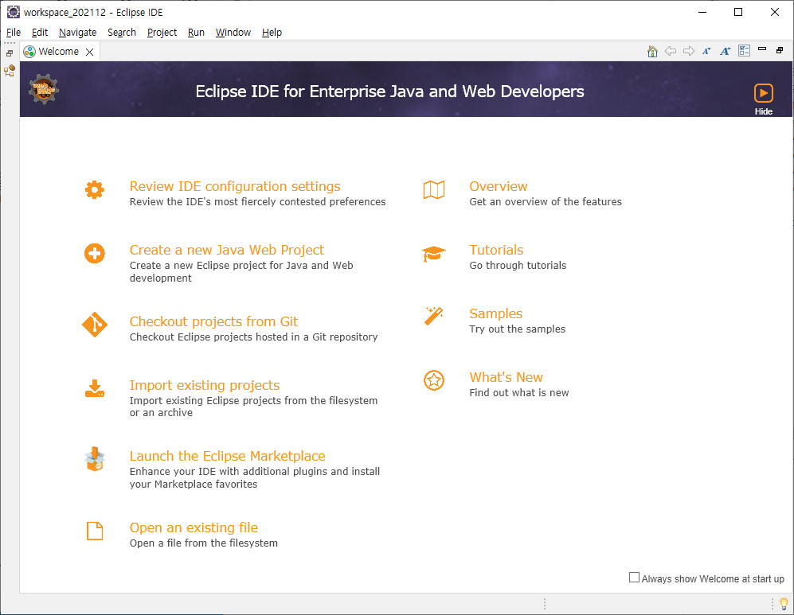
Task: Click the graduation cap Tutorials icon
Action: click(x=434, y=254)
